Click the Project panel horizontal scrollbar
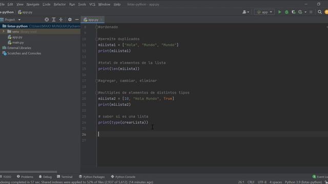 click(x=29, y=172)
